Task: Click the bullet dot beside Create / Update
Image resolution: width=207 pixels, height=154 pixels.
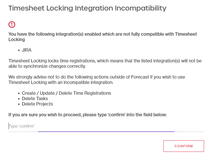Action: pyautogui.click(x=19, y=93)
